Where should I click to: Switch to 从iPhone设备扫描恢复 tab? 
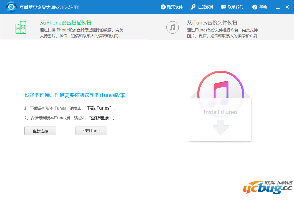coord(74,27)
